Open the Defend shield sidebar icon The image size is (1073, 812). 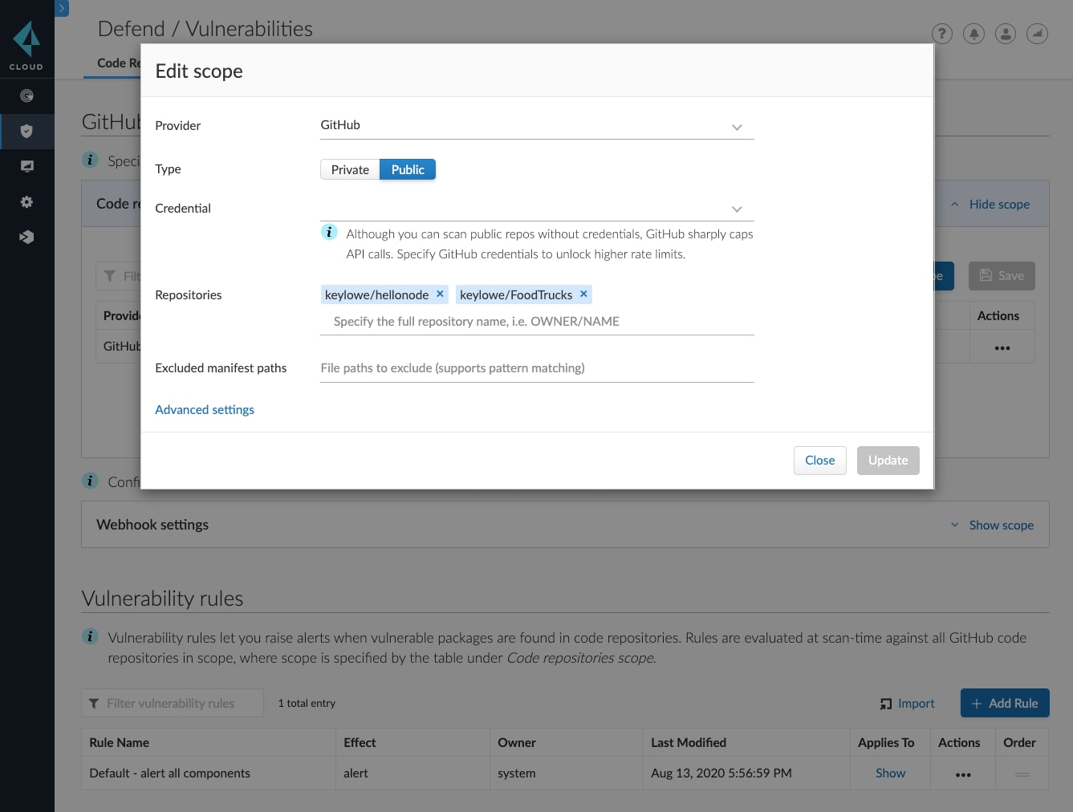[26, 132]
